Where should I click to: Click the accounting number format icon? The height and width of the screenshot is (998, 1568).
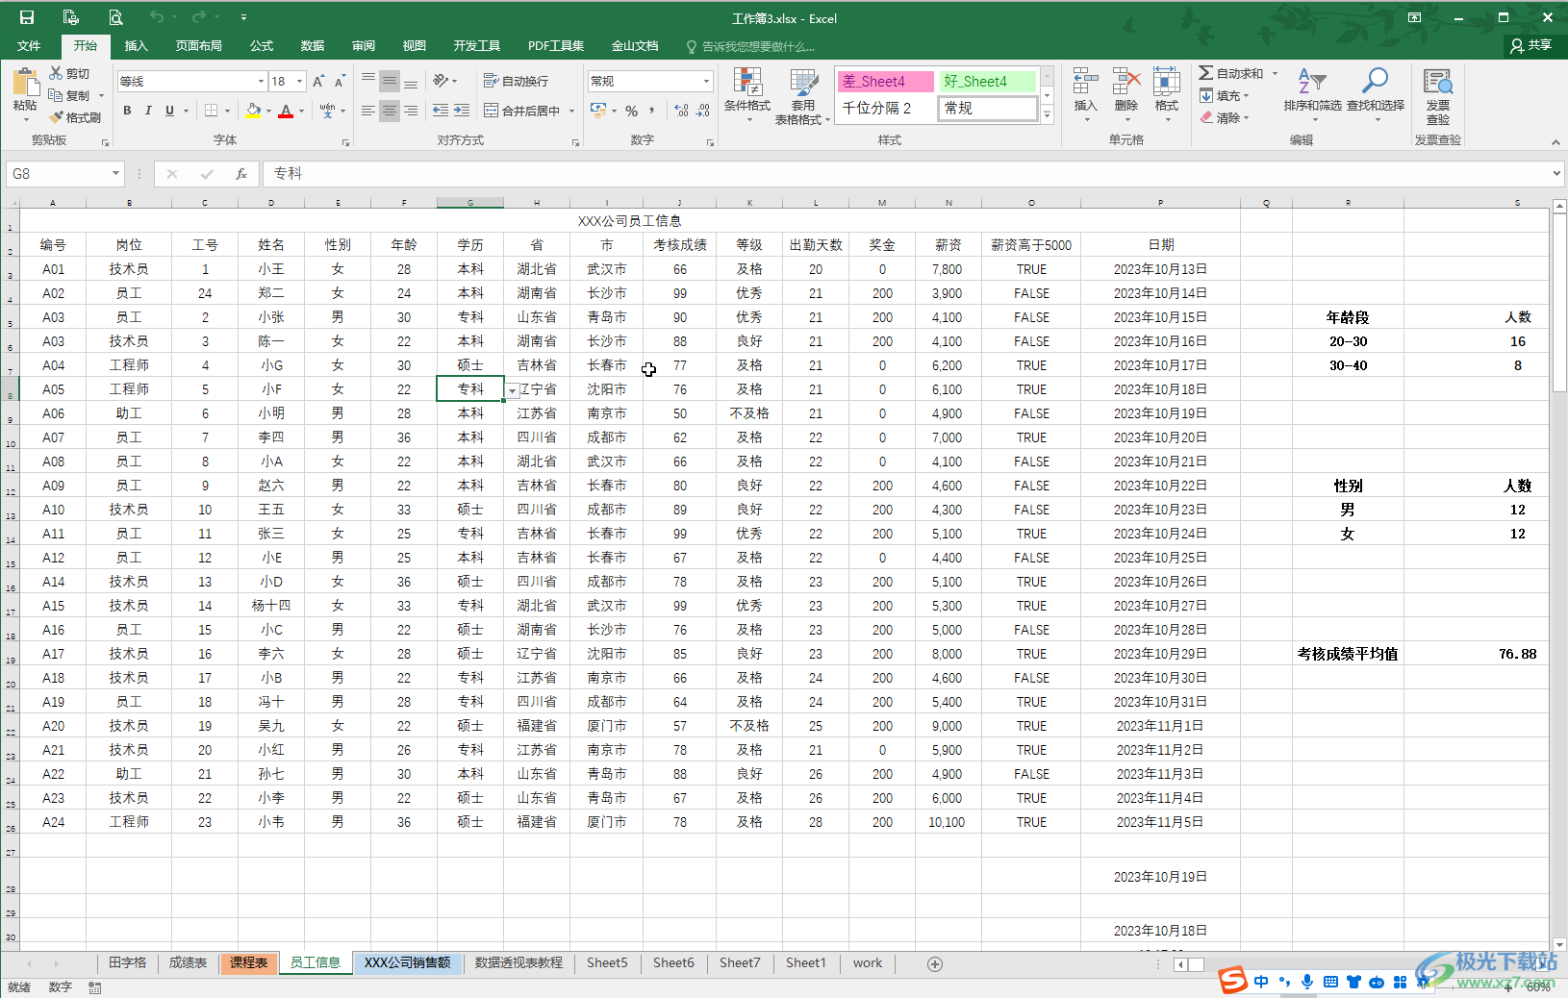[599, 111]
